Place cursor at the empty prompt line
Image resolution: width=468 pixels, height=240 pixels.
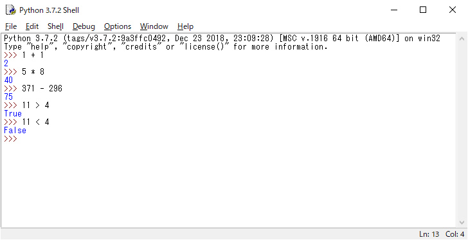pyautogui.click(x=230, y=139)
